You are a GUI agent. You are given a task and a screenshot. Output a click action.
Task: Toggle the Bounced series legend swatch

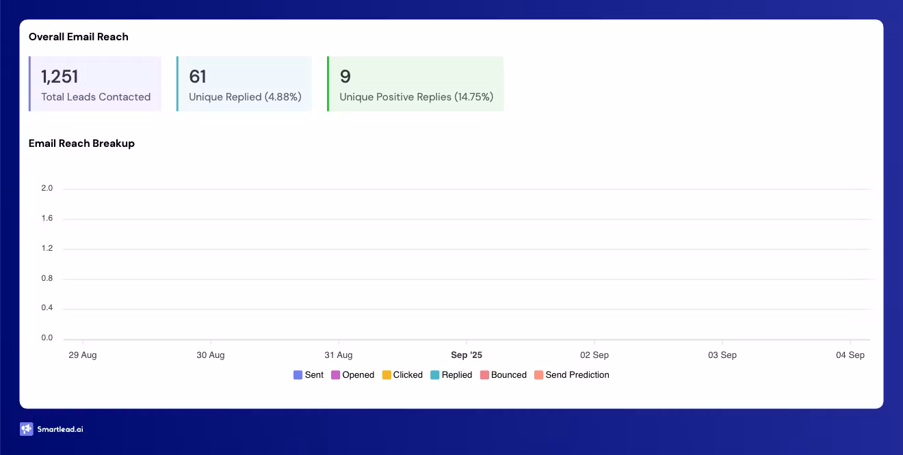(x=484, y=375)
